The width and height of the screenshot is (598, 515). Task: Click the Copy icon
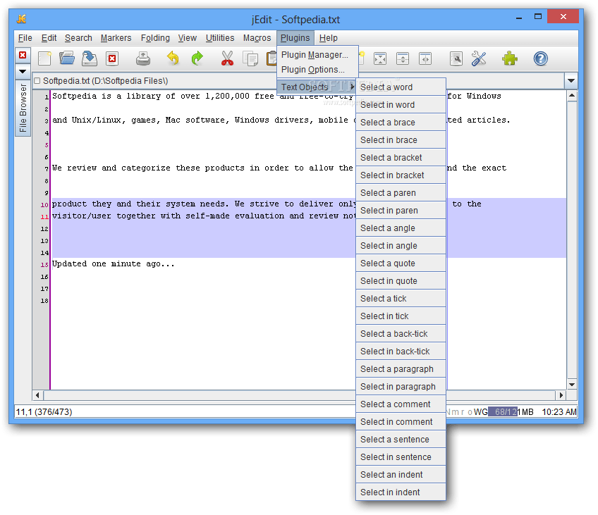coord(250,58)
